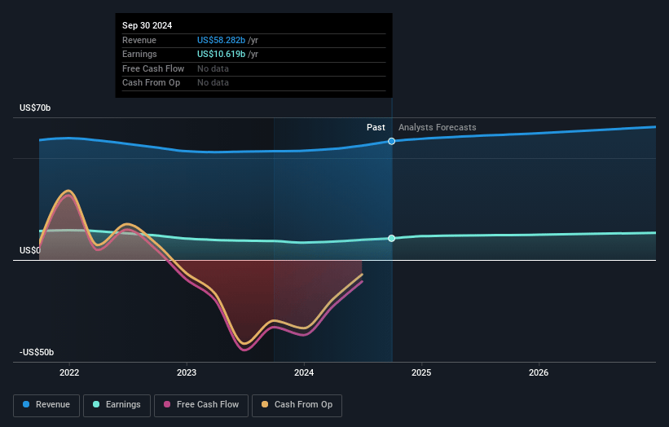
Task: Click the 2026 x-axis label
Action: pyautogui.click(x=539, y=372)
